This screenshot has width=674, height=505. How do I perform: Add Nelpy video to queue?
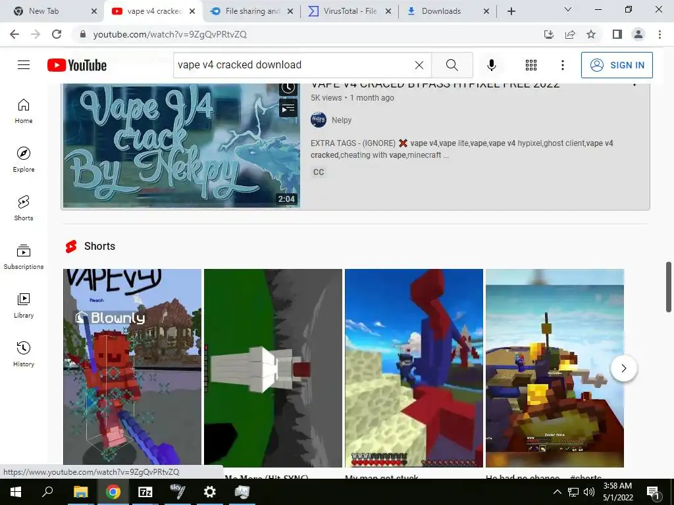[x=288, y=108]
